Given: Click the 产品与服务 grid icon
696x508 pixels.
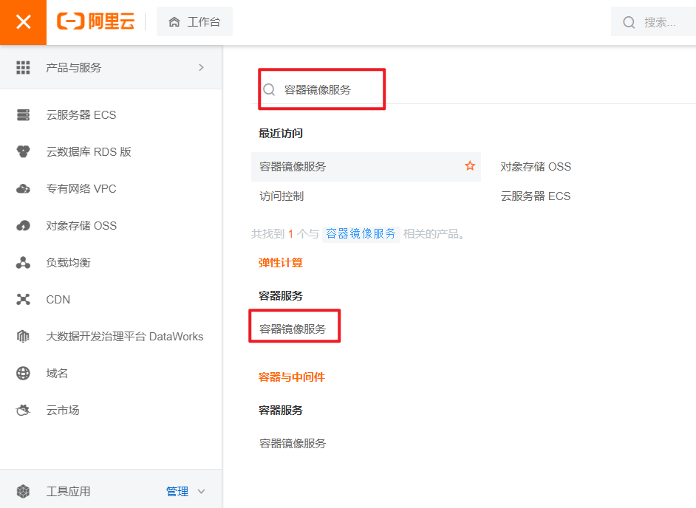Looking at the screenshot, I should [23, 67].
